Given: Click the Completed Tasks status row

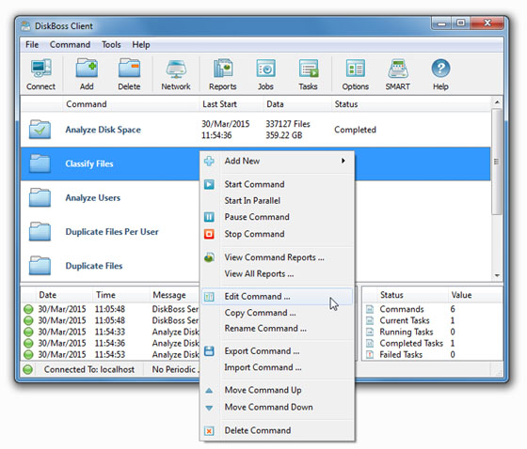Looking at the screenshot, I should click(x=433, y=343).
